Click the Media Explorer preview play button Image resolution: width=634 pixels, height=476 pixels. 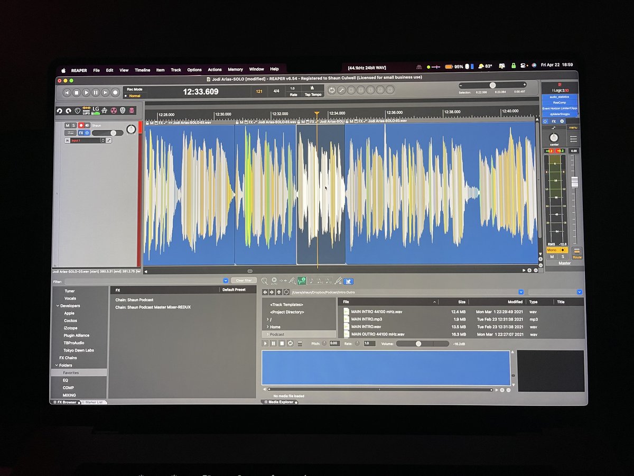(x=266, y=344)
